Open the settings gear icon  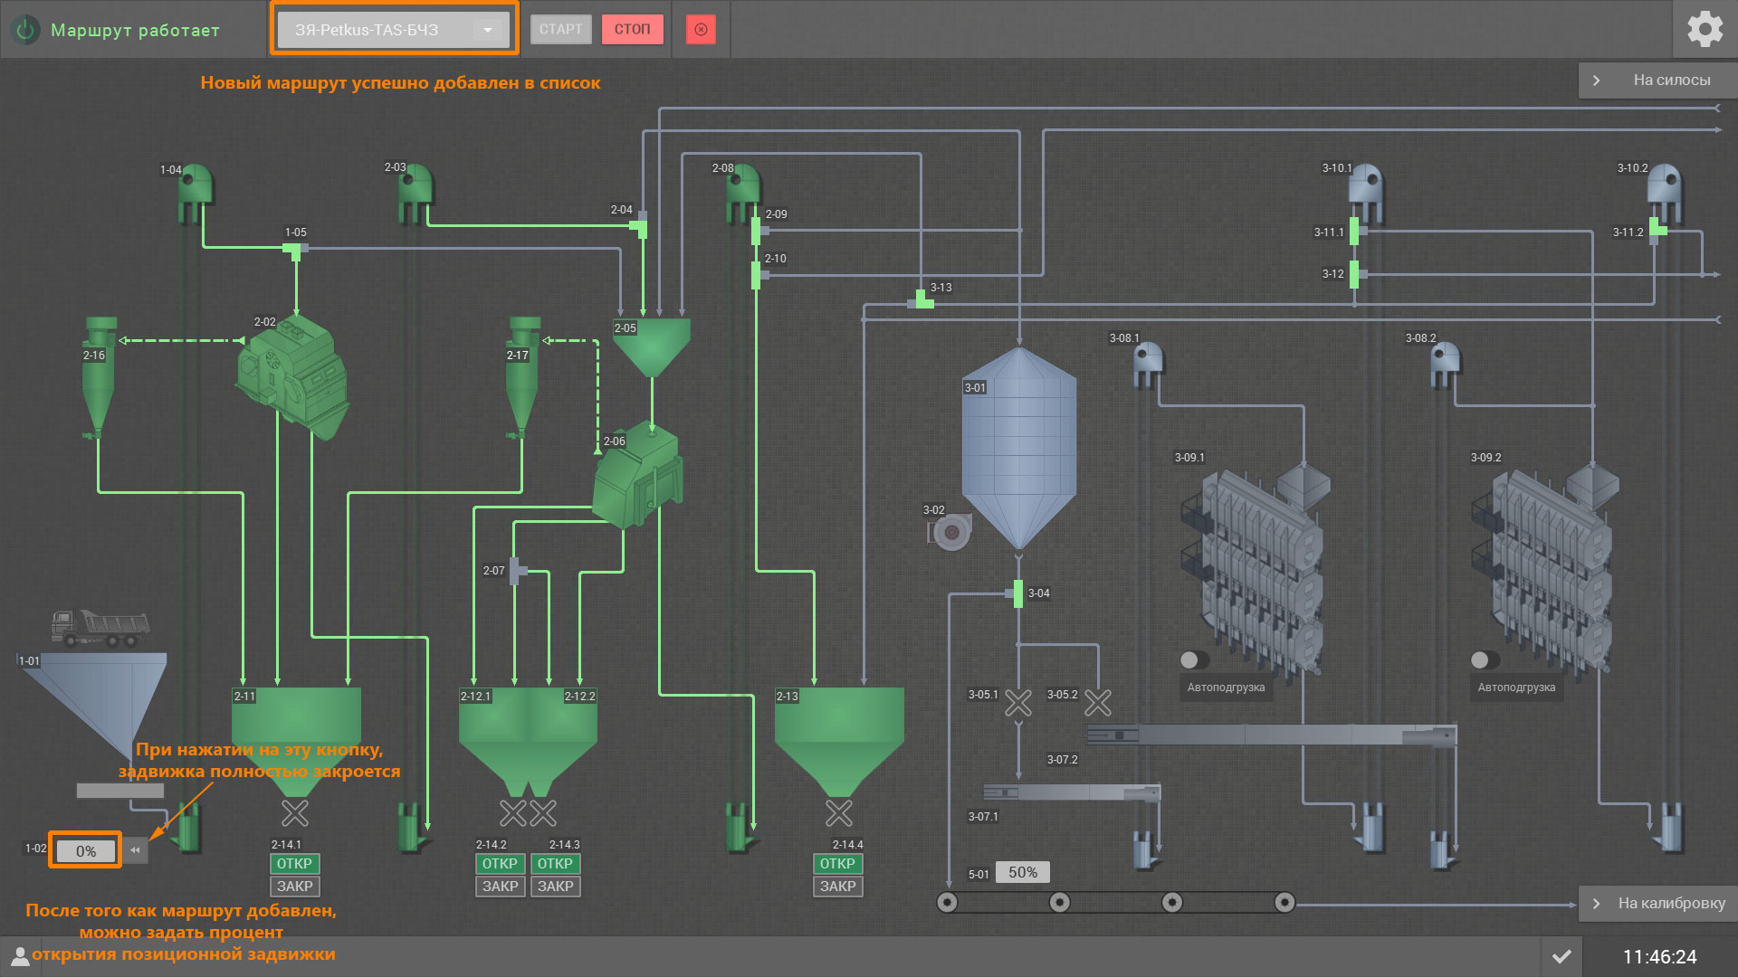coord(1705,29)
